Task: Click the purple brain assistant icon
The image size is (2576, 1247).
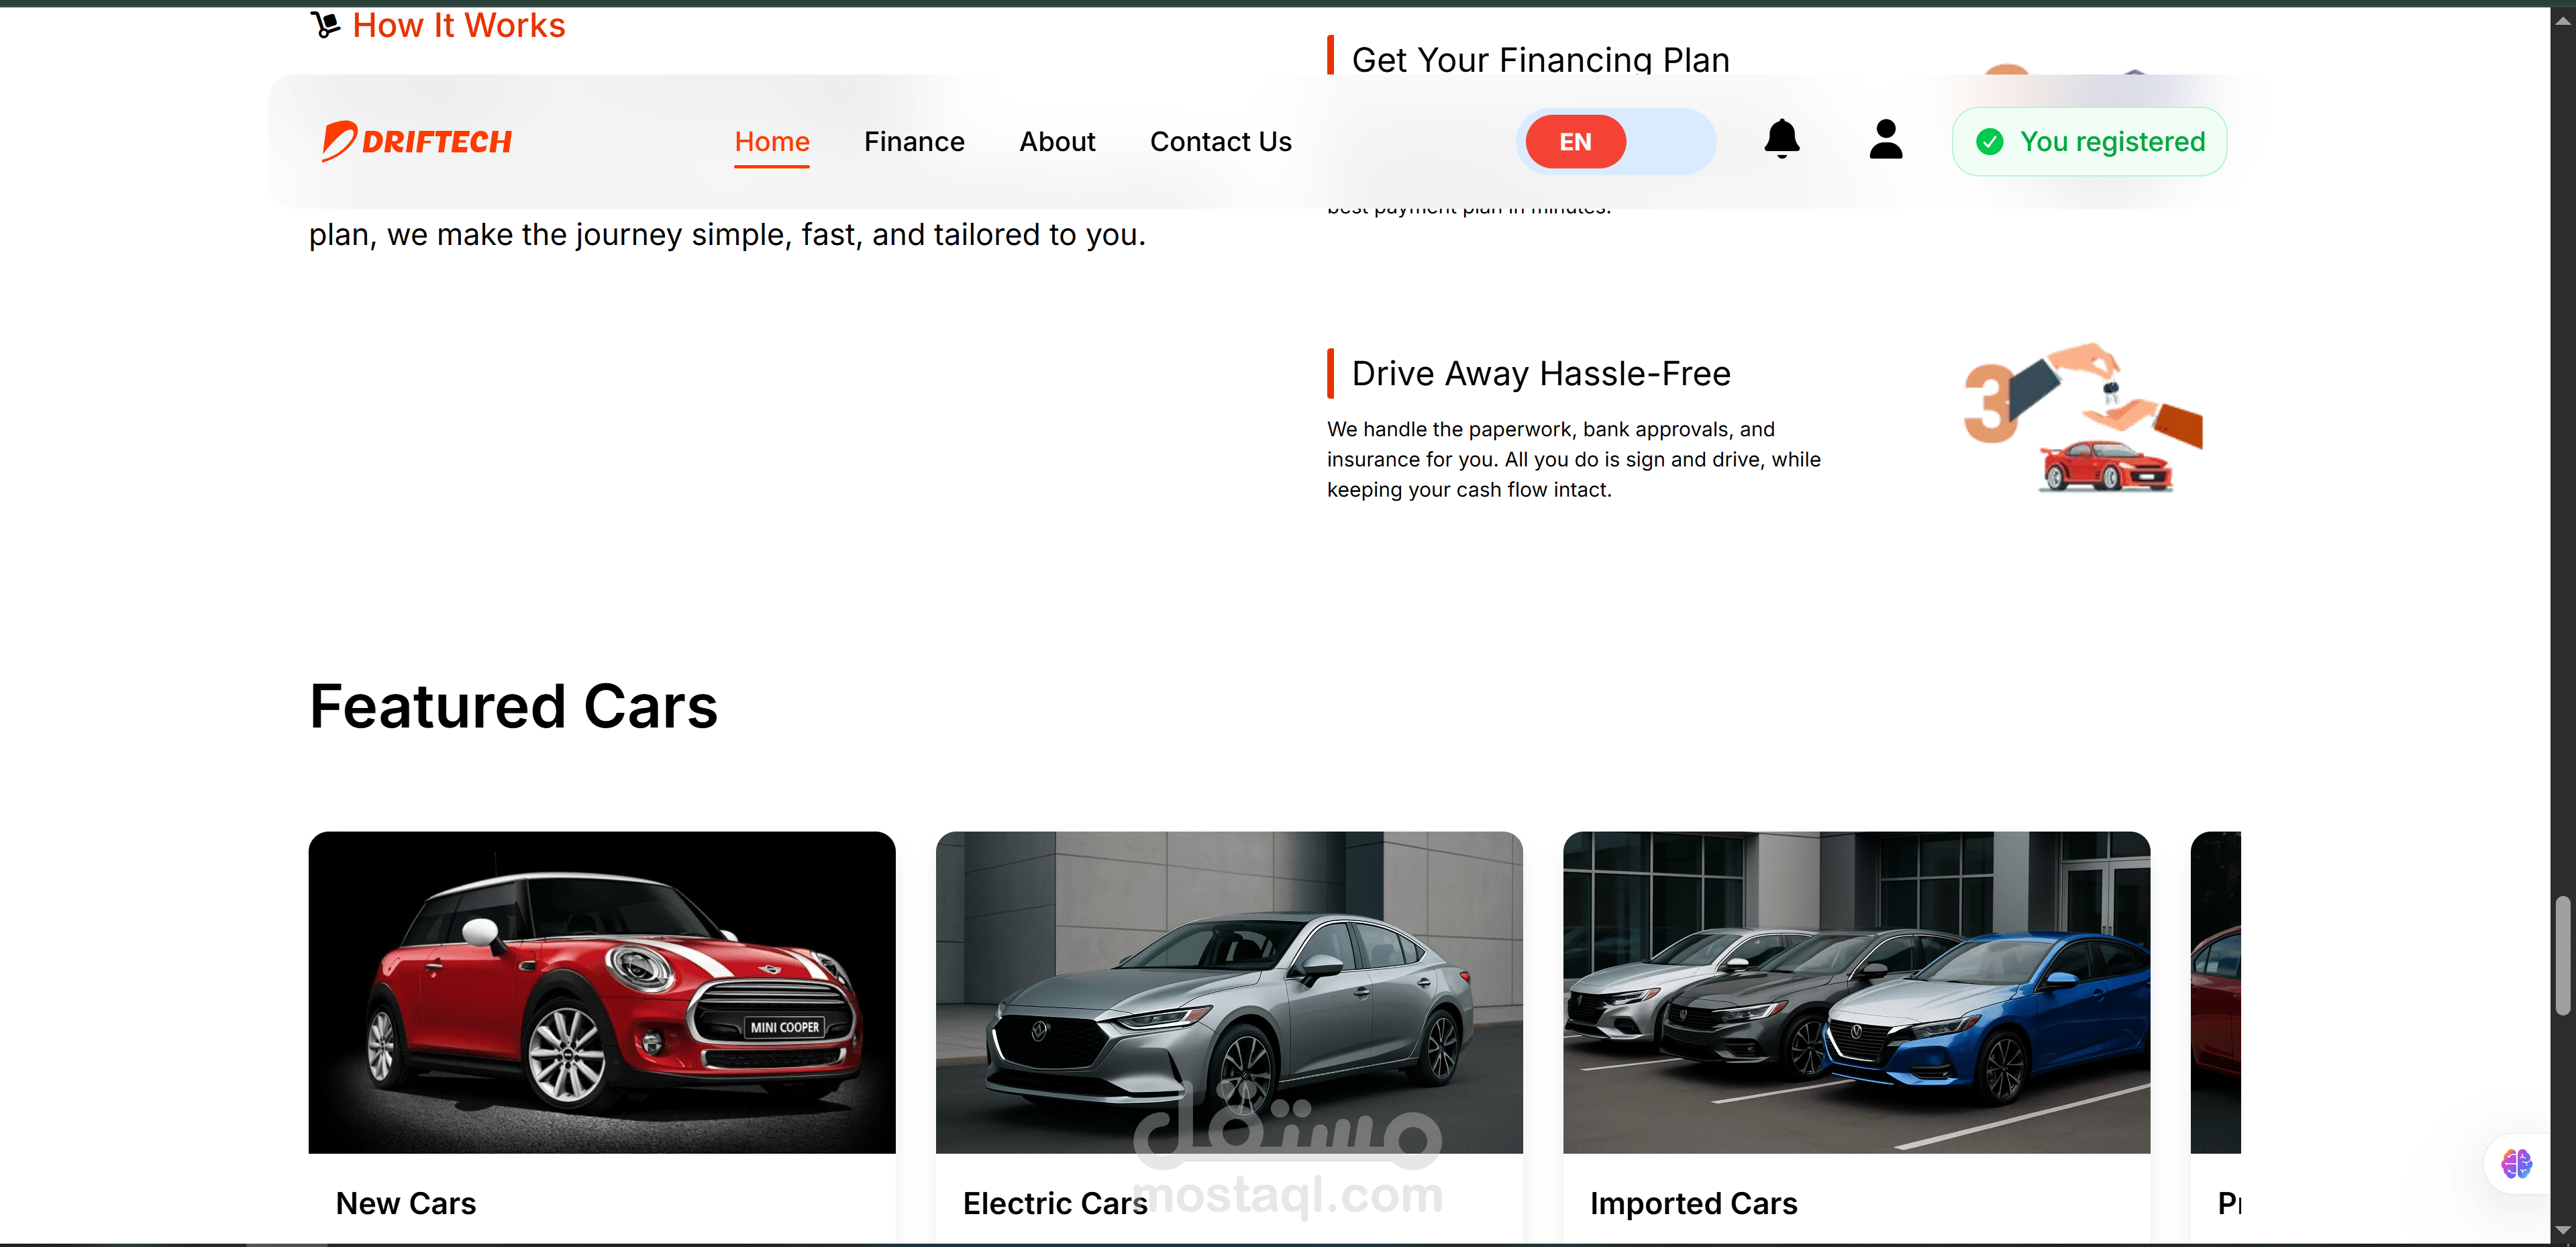Action: click(x=2516, y=1163)
